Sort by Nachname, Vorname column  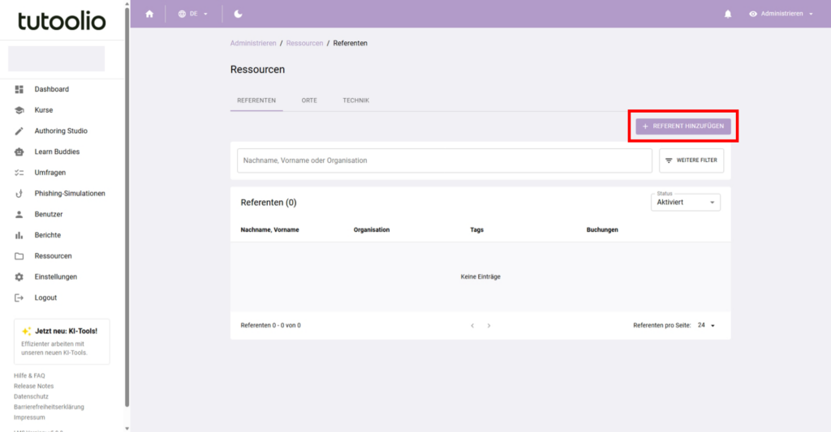[x=269, y=229]
